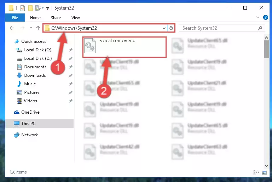Viewport: 272px width, 182px height.
Task: Open the Explorer help button
Action: coord(265,17)
